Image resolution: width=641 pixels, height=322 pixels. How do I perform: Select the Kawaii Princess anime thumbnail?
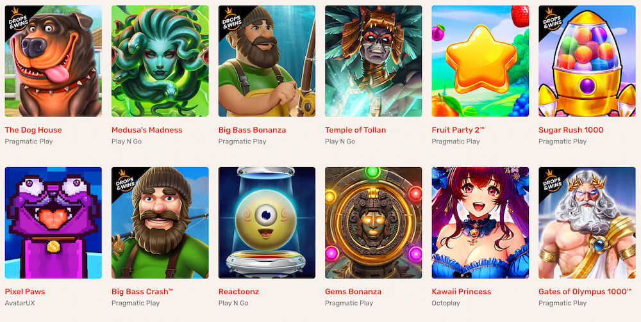click(x=480, y=222)
